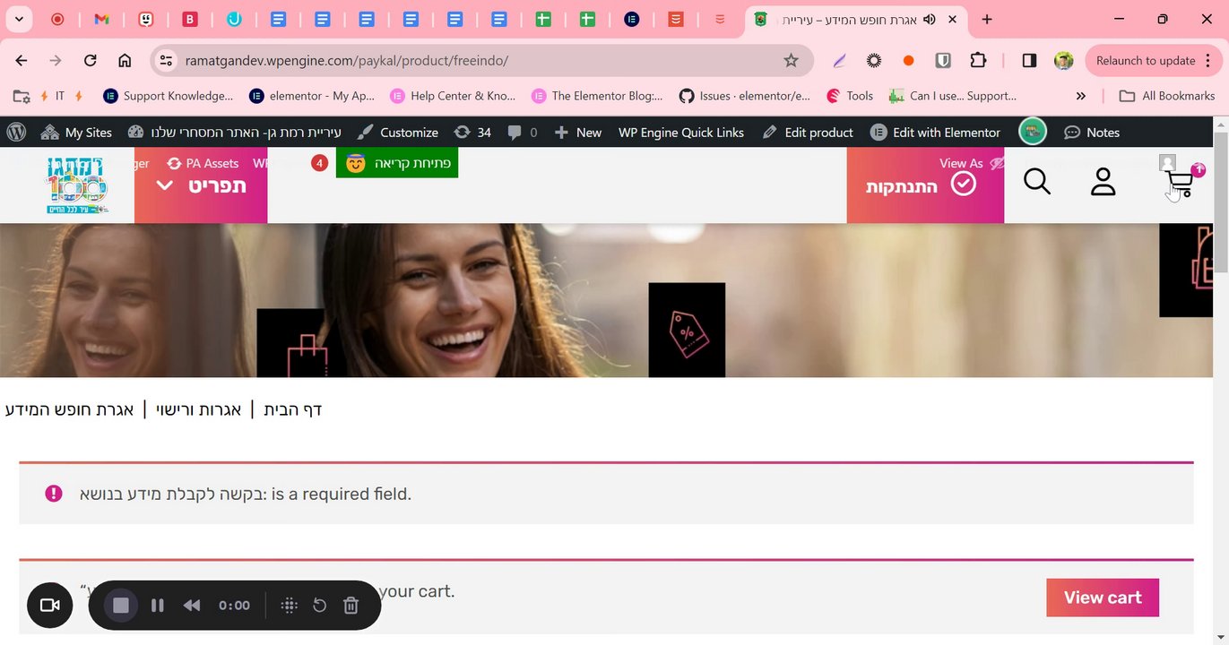The height and width of the screenshot is (645, 1229).
Task: Click the updates counter showing 34
Action: coord(472,132)
